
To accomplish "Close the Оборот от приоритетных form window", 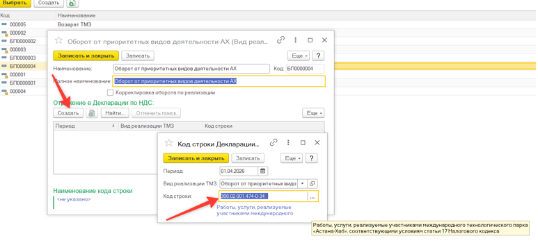I will (x=324, y=40).
